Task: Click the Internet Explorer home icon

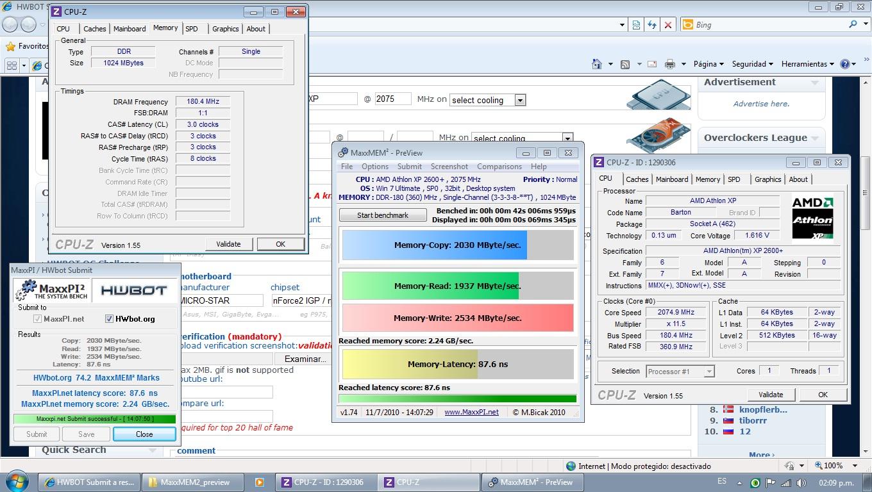Action: coord(597,63)
